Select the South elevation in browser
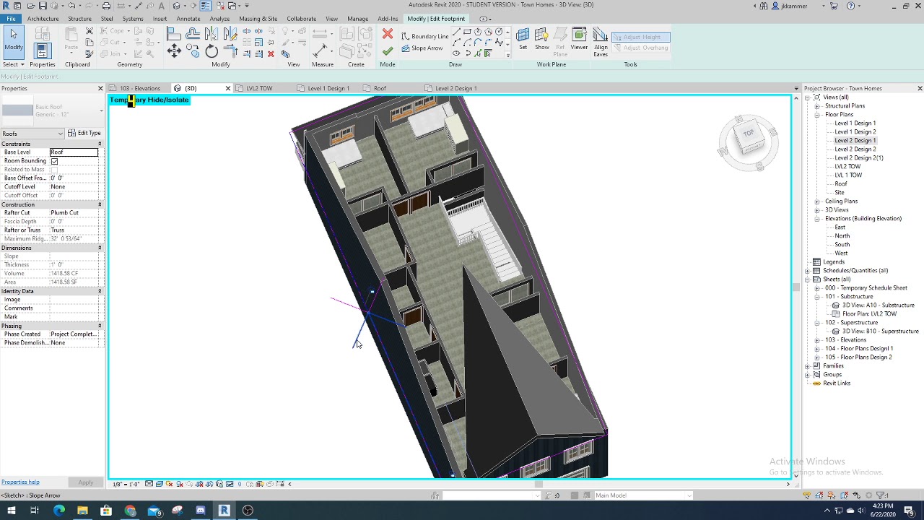Viewport: 924px width, 520px height. pos(842,245)
